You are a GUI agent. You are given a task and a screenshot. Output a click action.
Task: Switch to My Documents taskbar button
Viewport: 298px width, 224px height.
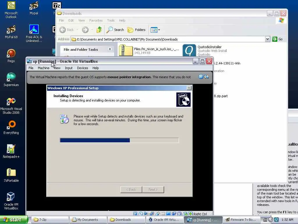88,220
